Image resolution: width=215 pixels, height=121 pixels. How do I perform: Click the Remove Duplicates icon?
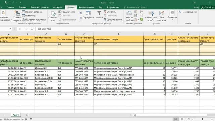(136, 16)
